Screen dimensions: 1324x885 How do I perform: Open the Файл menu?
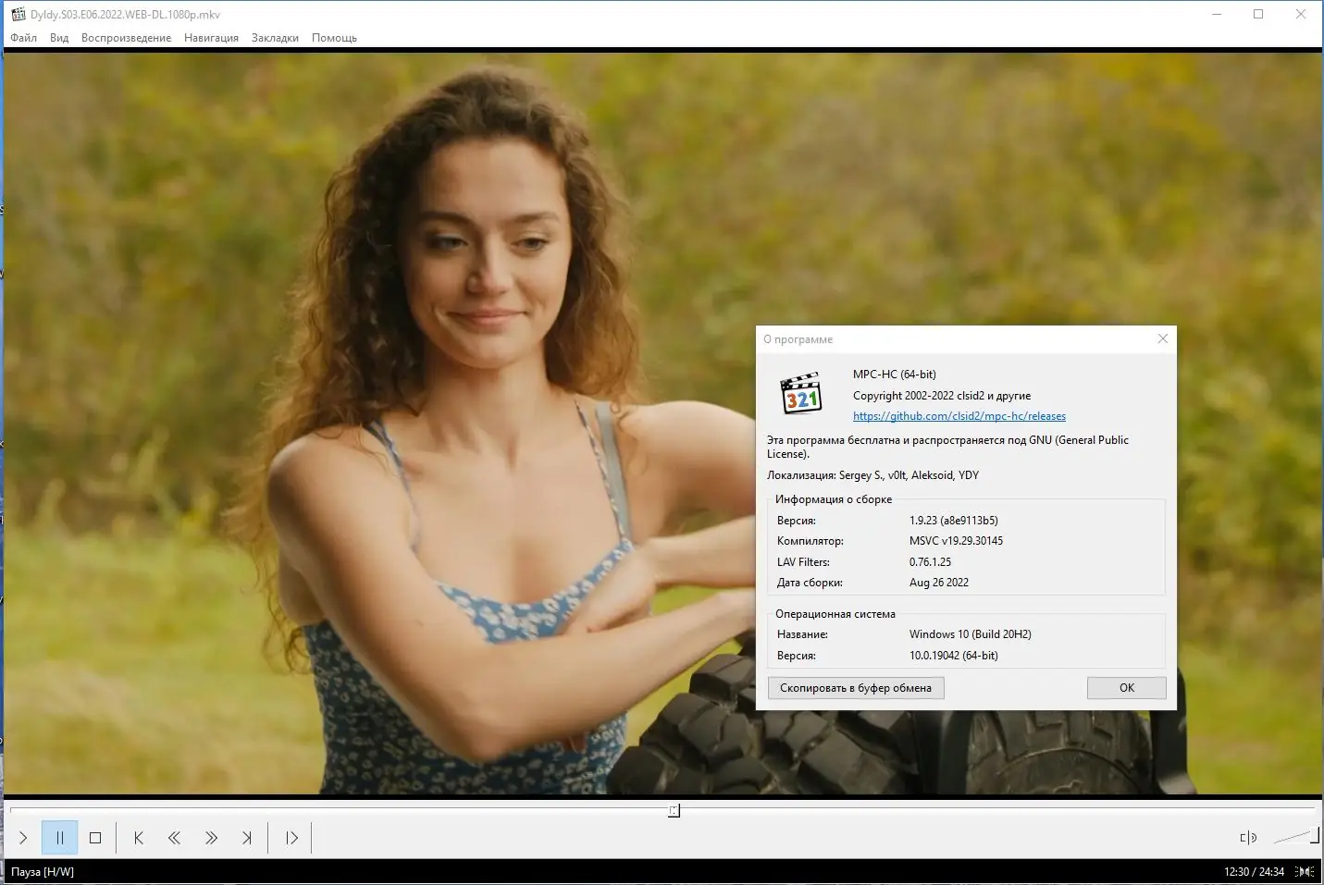tap(23, 38)
